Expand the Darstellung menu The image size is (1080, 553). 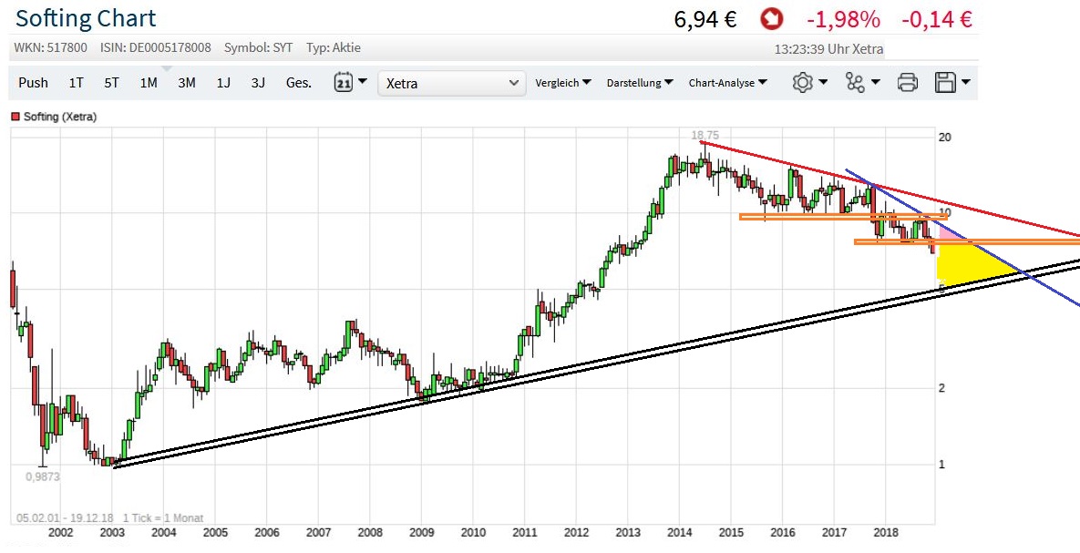pos(639,83)
